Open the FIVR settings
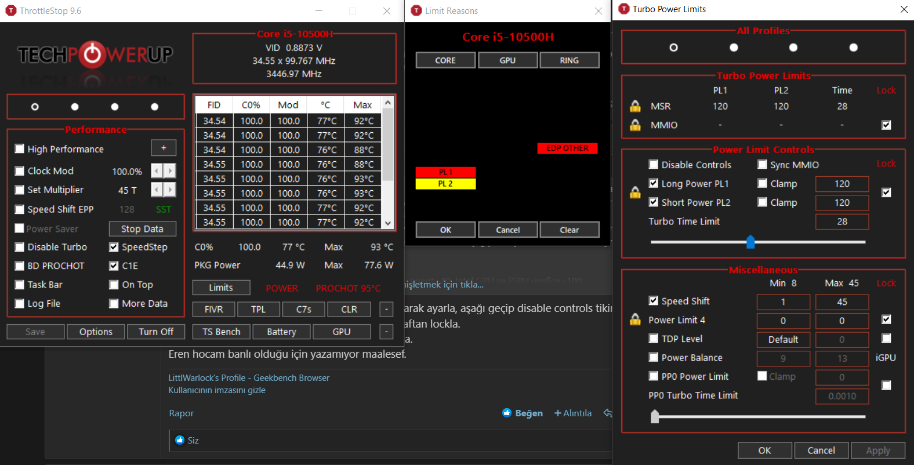Image resolution: width=914 pixels, height=465 pixels. coord(213,310)
